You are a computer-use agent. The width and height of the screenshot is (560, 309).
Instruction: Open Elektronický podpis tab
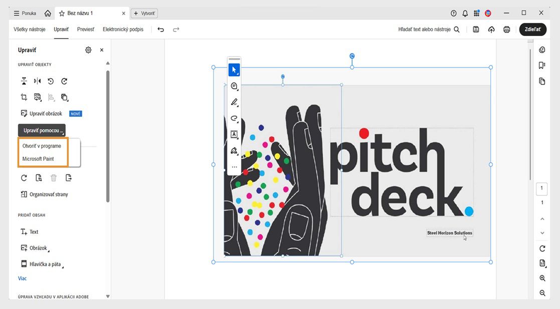tap(123, 29)
